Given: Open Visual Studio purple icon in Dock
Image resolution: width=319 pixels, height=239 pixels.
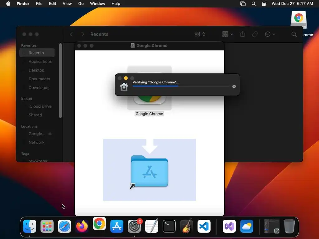Looking at the screenshot, I should point(229,226).
